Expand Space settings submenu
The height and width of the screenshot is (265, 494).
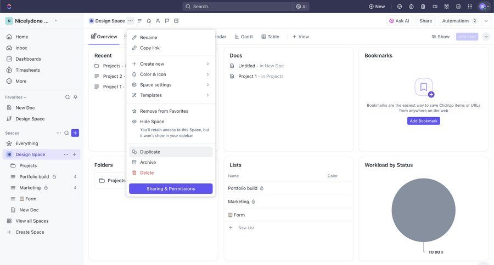207,84
